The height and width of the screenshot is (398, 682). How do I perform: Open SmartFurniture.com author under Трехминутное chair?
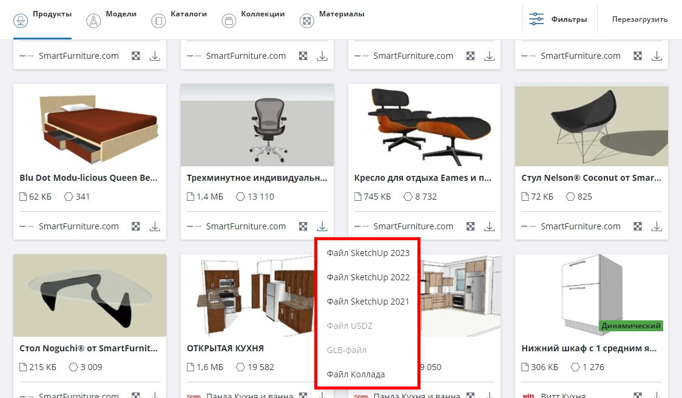246,226
